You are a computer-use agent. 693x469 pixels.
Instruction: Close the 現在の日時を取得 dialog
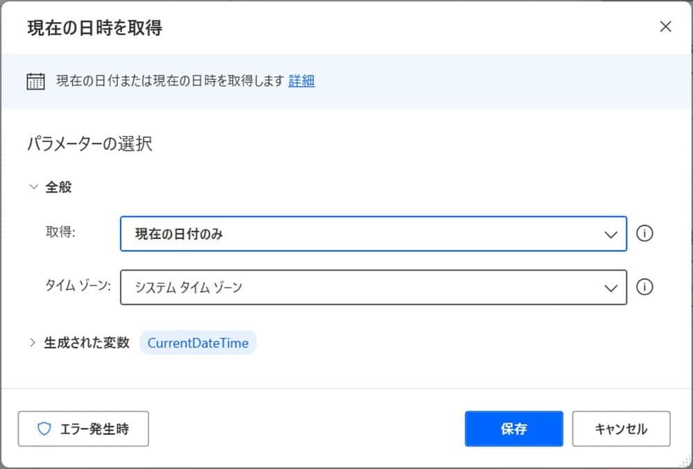(x=665, y=26)
